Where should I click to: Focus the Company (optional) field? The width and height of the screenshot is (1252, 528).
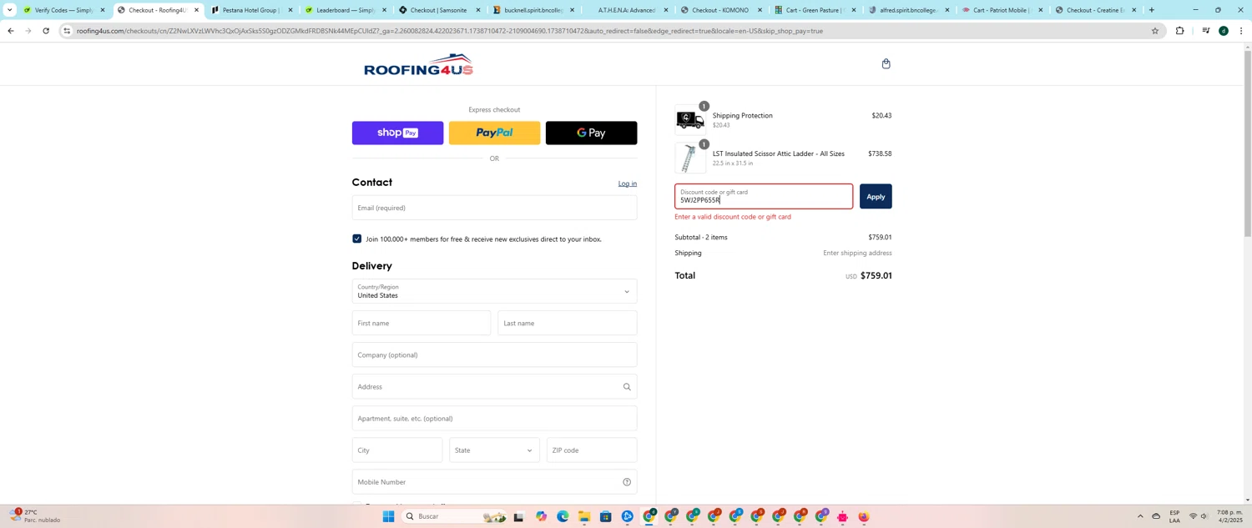[494, 355]
